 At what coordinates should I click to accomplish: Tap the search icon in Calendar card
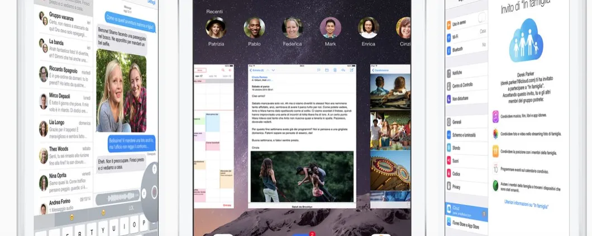point(223,70)
